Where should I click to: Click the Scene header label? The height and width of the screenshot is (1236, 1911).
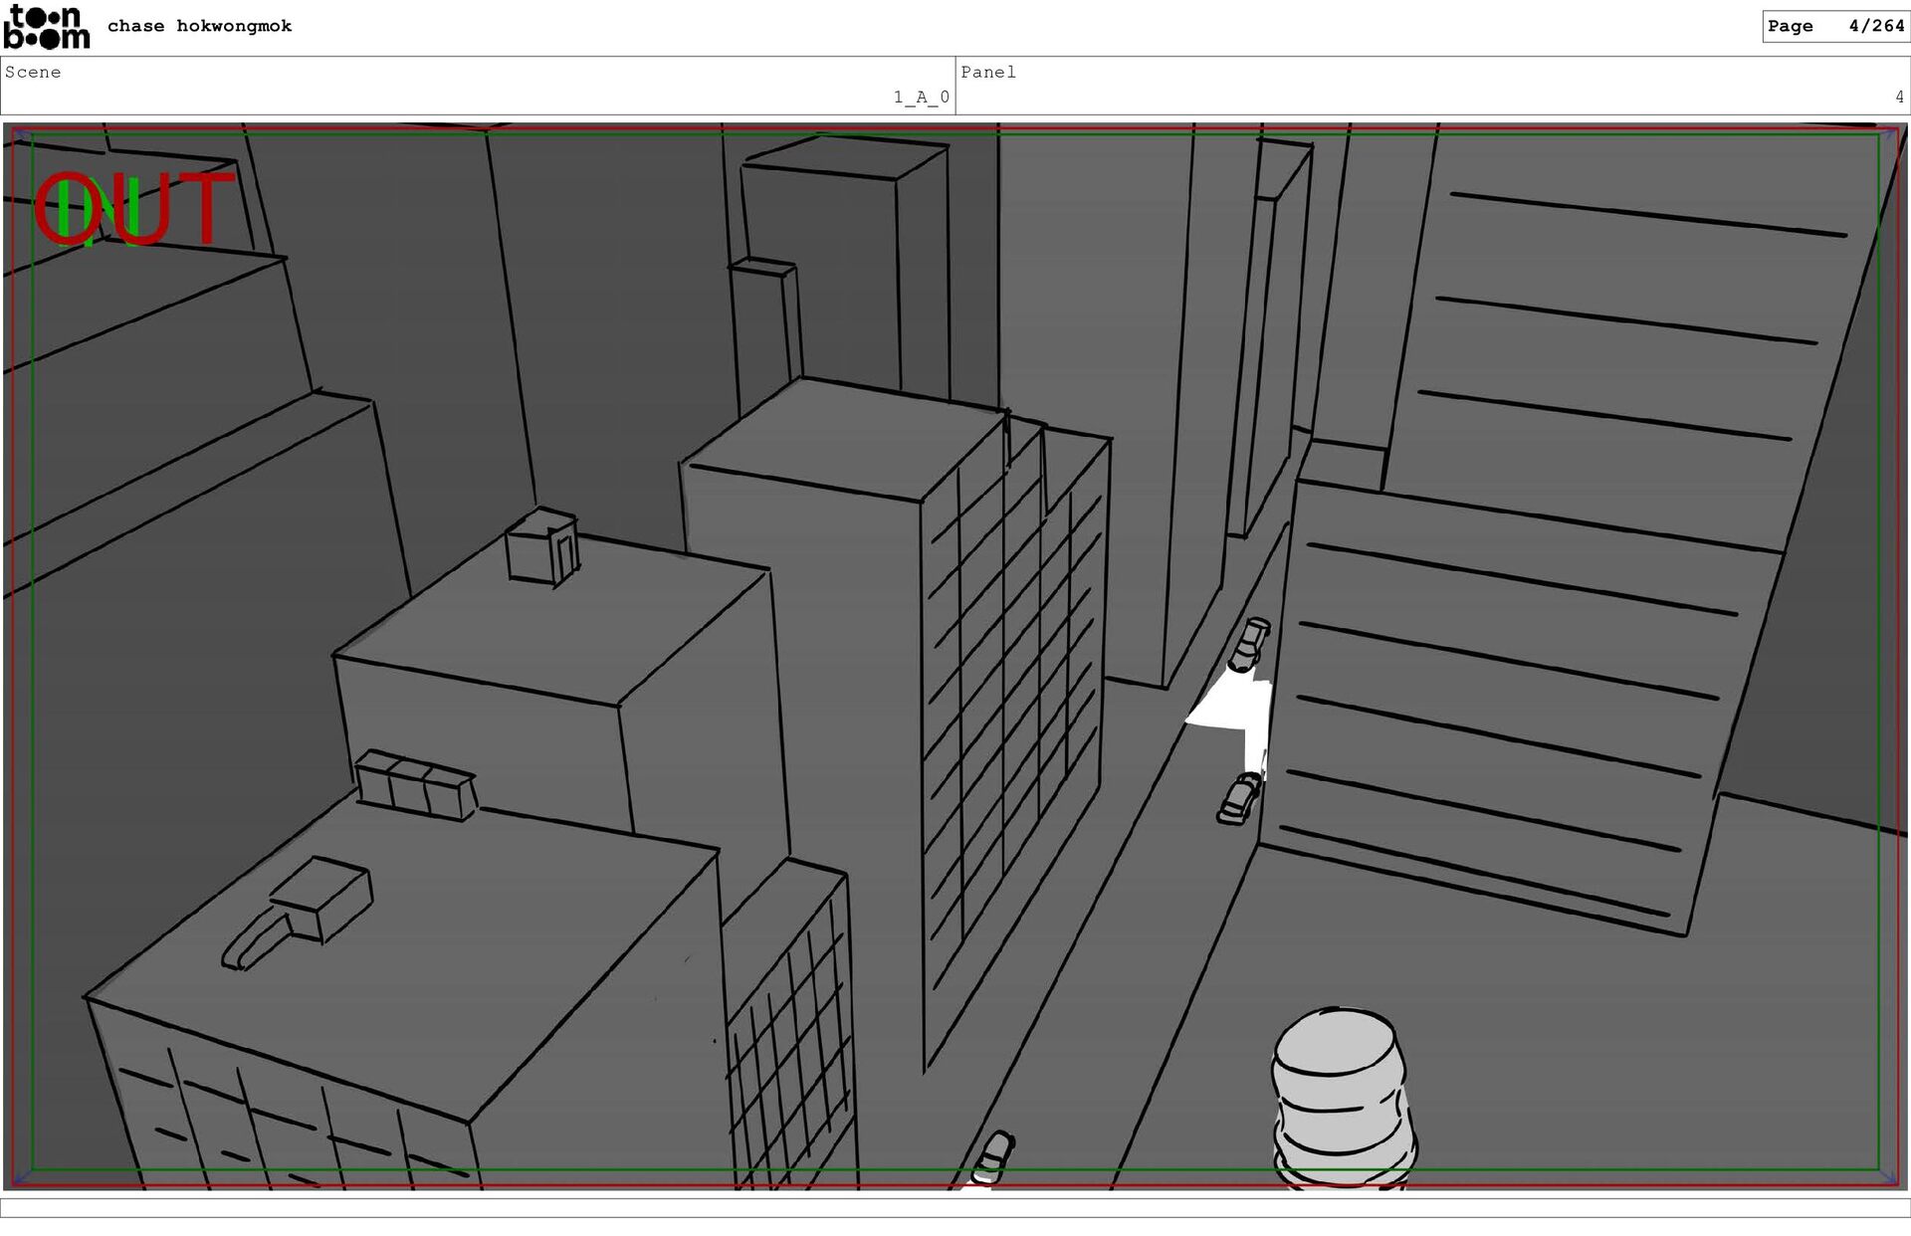(33, 72)
